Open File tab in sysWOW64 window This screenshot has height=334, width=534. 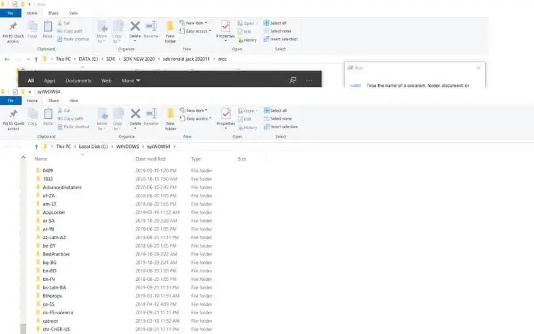[x=10, y=101]
